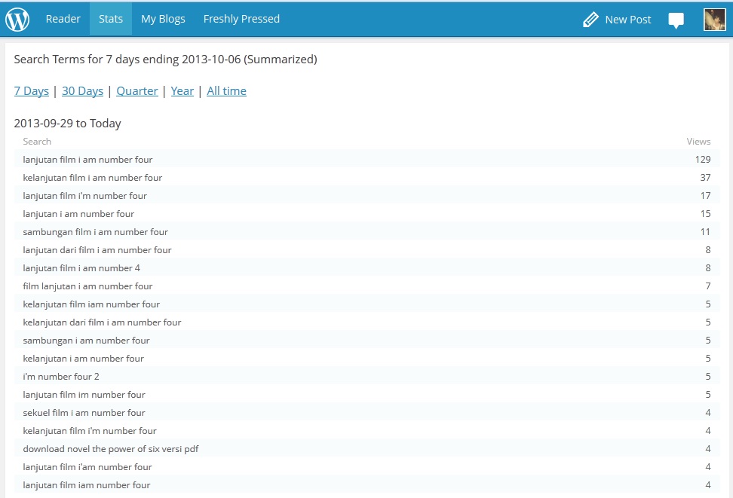Click the WordPress logo icon
The image size is (733, 498).
(17, 19)
